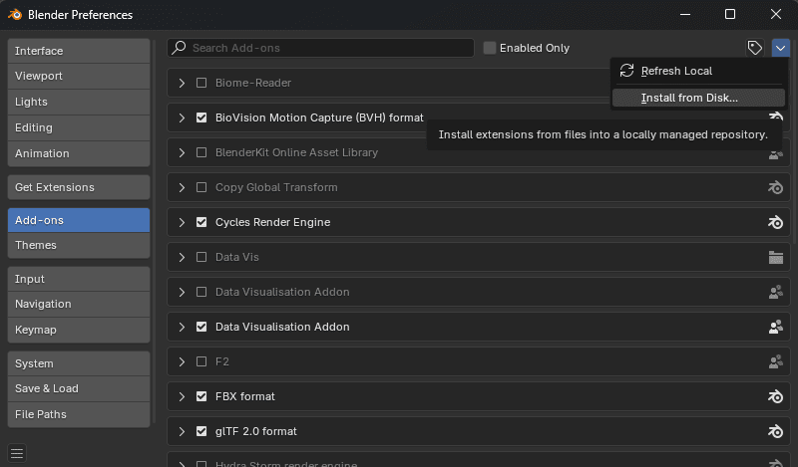Close the blue add-ons settings dropdown arrow
Screen dimensions: 798x467
click(781, 48)
